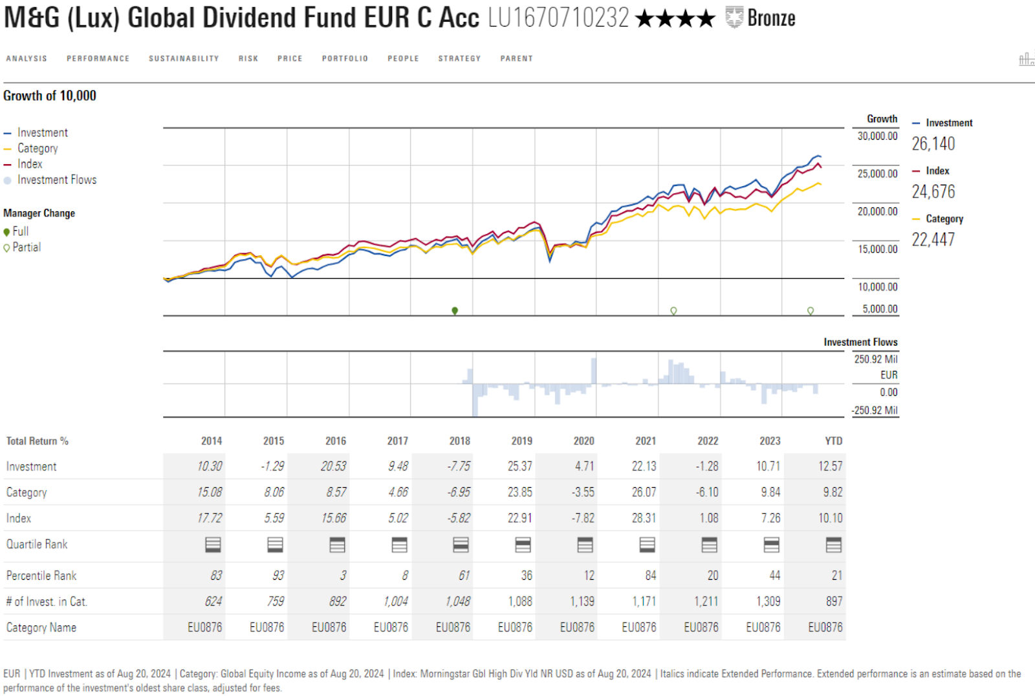Click Index 2021 return 28.31

click(644, 518)
